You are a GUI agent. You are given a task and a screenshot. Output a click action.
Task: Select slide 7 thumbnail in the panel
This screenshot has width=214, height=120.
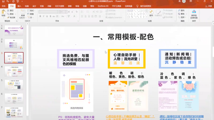coord(14,112)
